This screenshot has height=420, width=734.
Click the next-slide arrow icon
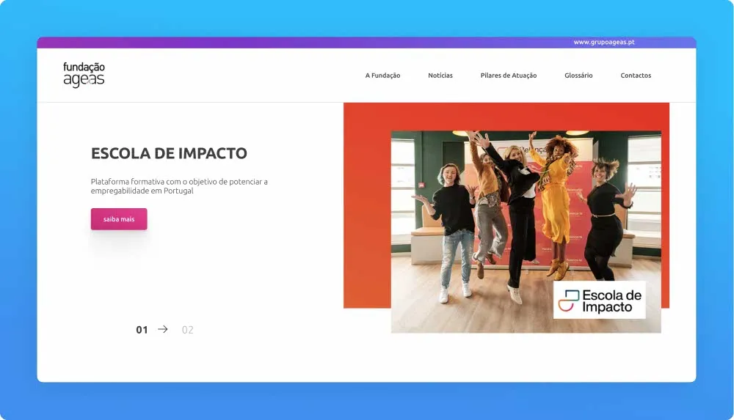[x=162, y=329]
